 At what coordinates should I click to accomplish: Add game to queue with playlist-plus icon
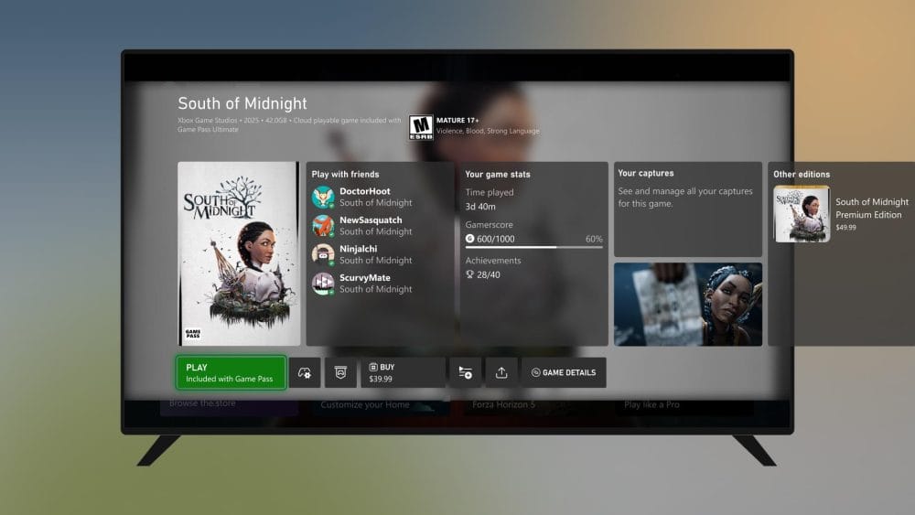465,372
